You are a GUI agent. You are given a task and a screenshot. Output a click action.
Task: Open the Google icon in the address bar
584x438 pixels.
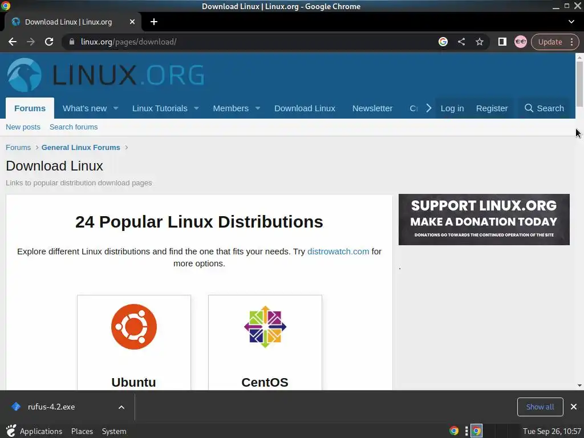click(443, 42)
